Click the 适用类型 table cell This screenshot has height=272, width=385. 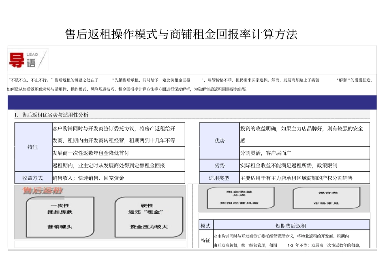point(219,178)
